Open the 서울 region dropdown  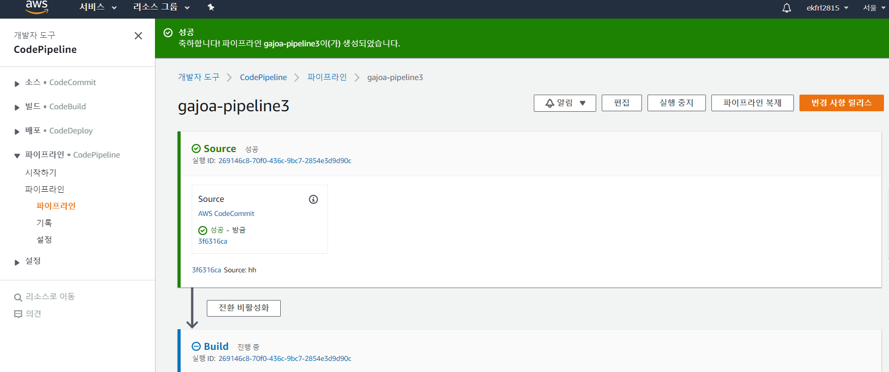coord(874,8)
